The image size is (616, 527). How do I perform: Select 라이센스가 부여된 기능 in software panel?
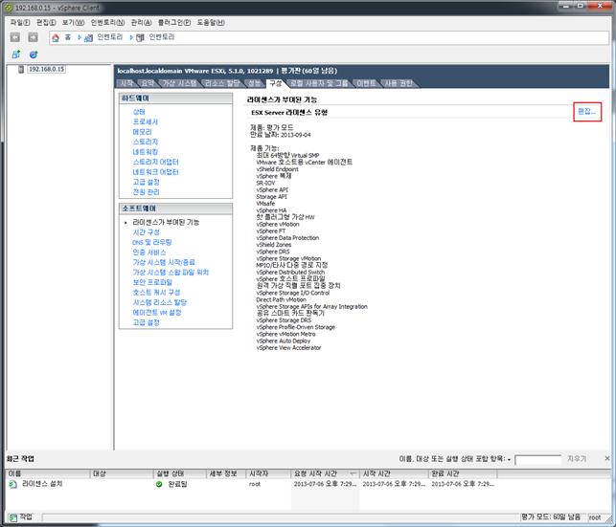166,222
